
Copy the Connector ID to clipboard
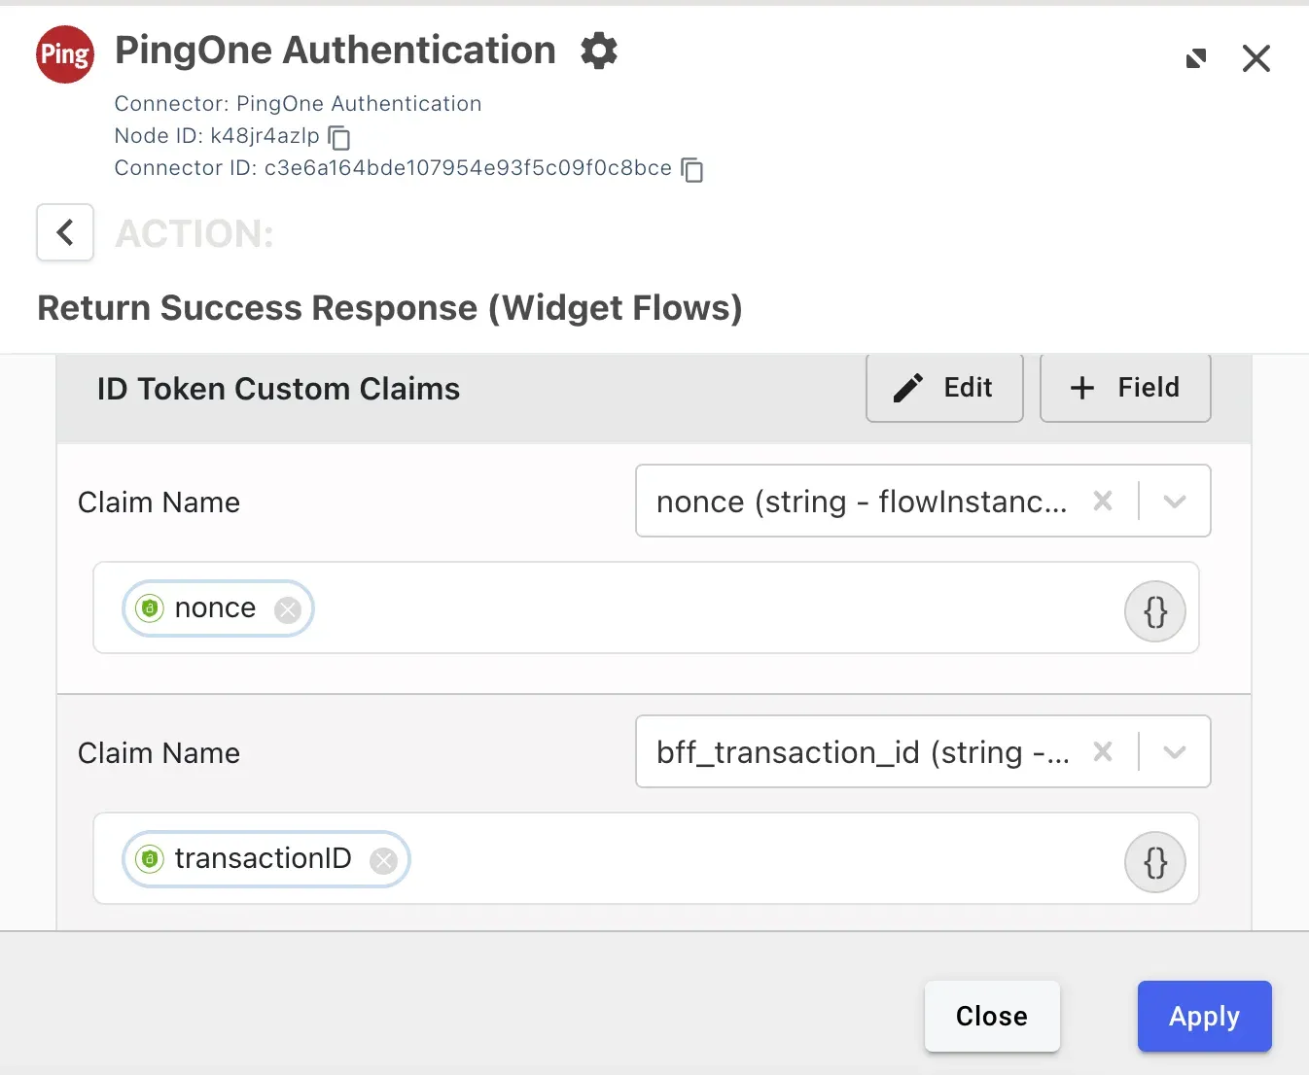tap(692, 170)
